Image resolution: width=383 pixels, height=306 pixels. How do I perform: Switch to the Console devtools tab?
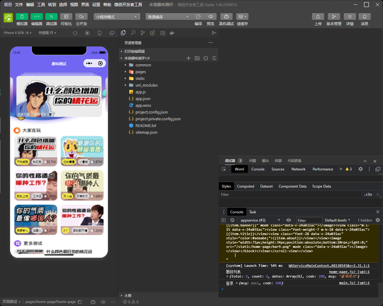[258, 169]
